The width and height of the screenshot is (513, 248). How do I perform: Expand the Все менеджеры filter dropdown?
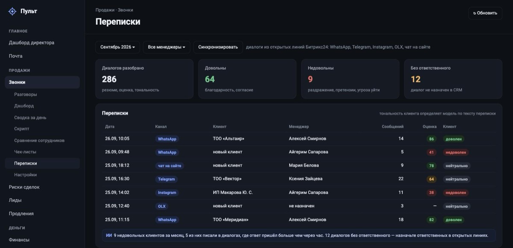click(167, 47)
